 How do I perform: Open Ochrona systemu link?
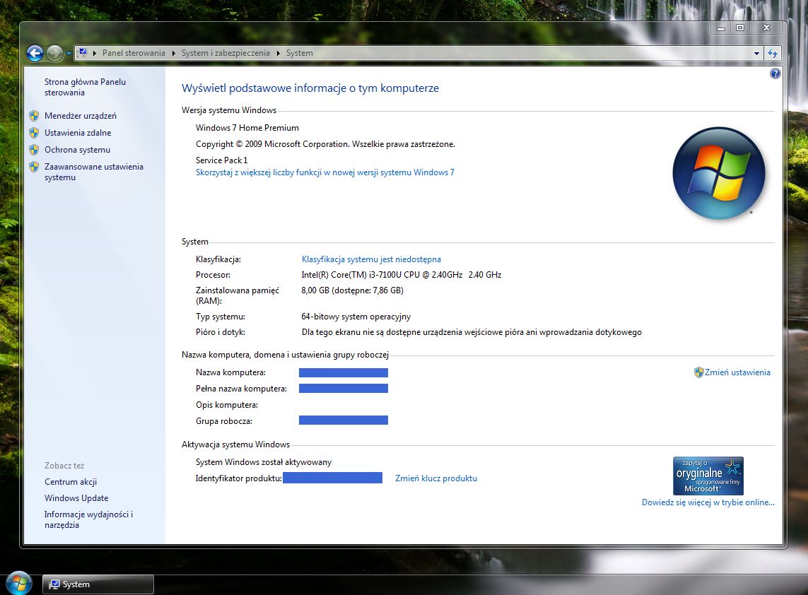[x=77, y=150]
